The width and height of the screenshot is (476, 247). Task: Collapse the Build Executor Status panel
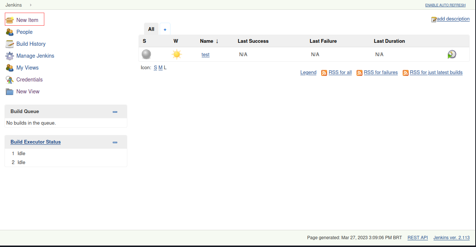coord(115,142)
